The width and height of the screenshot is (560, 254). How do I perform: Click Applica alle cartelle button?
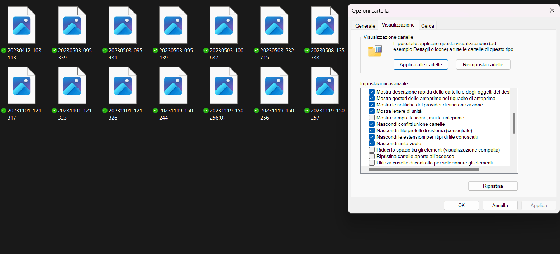(x=421, y=64)
